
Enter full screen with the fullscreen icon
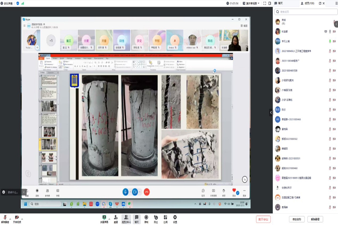point(265,3)
